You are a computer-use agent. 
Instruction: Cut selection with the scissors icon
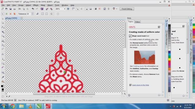click(19, 9)
